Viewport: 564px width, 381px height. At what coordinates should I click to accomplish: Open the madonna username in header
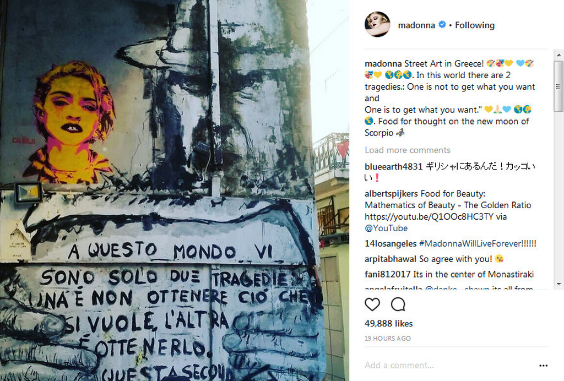(416, 25)
